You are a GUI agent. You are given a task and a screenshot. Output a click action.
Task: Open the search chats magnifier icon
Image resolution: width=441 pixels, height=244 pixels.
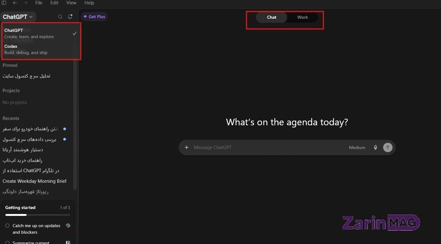(x=60, y=17)
